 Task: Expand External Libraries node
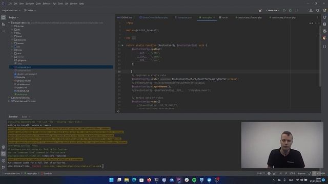(x=9, y=98)
